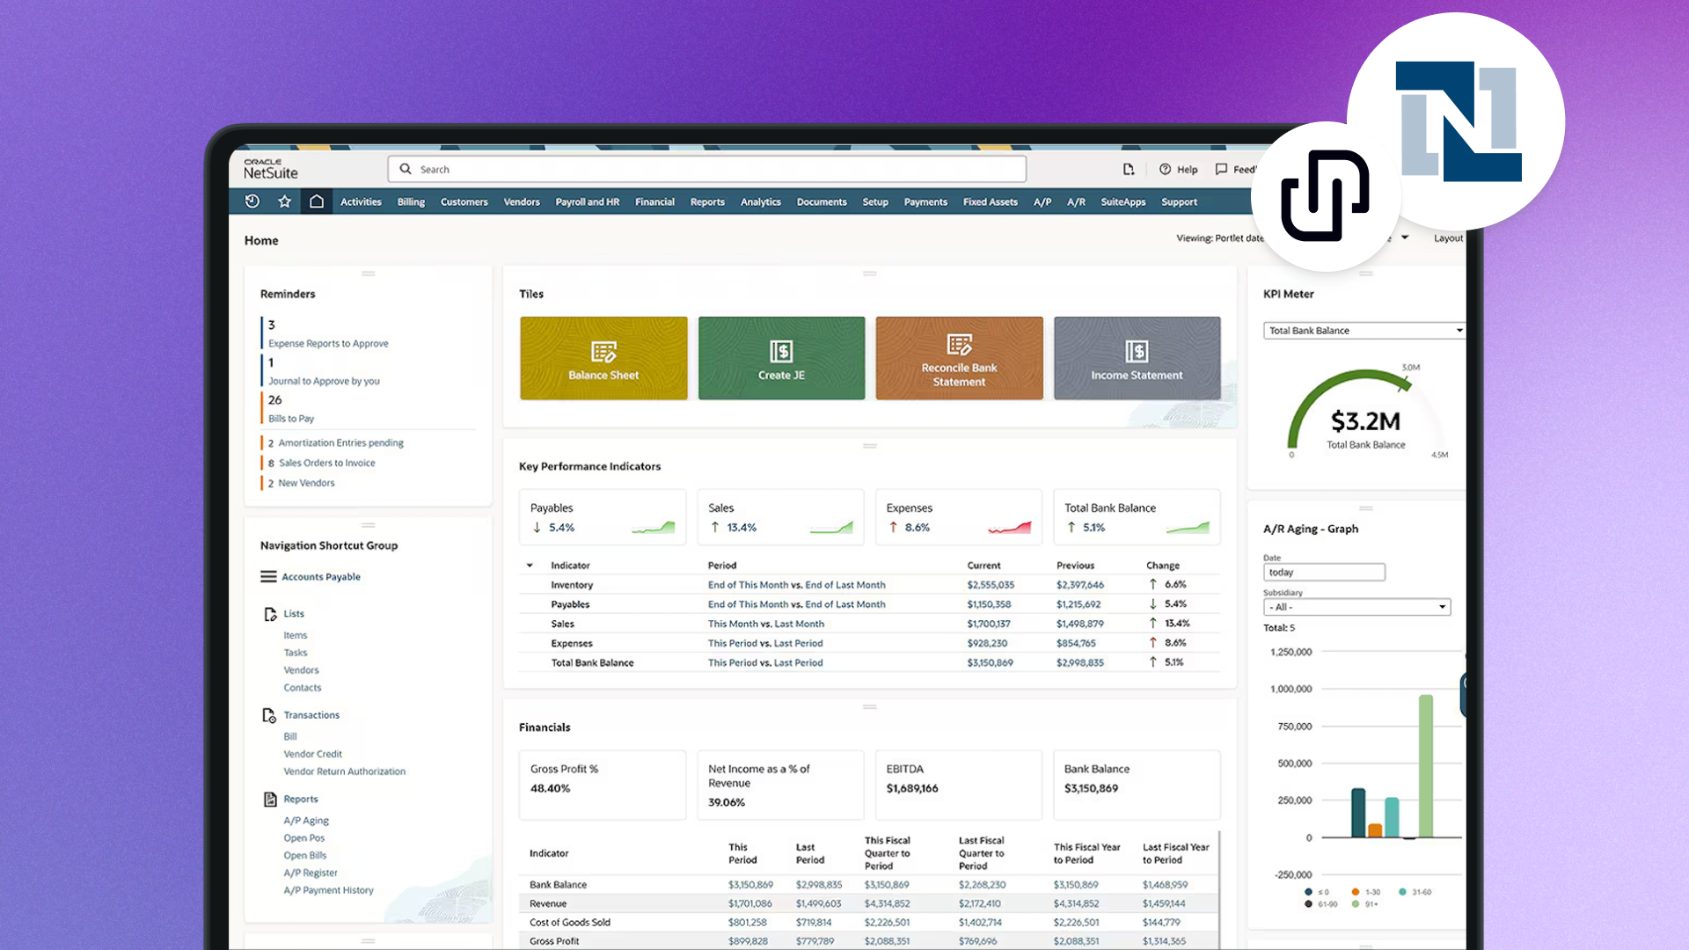Click the magnifier icon in search bar

click(406, 169)
